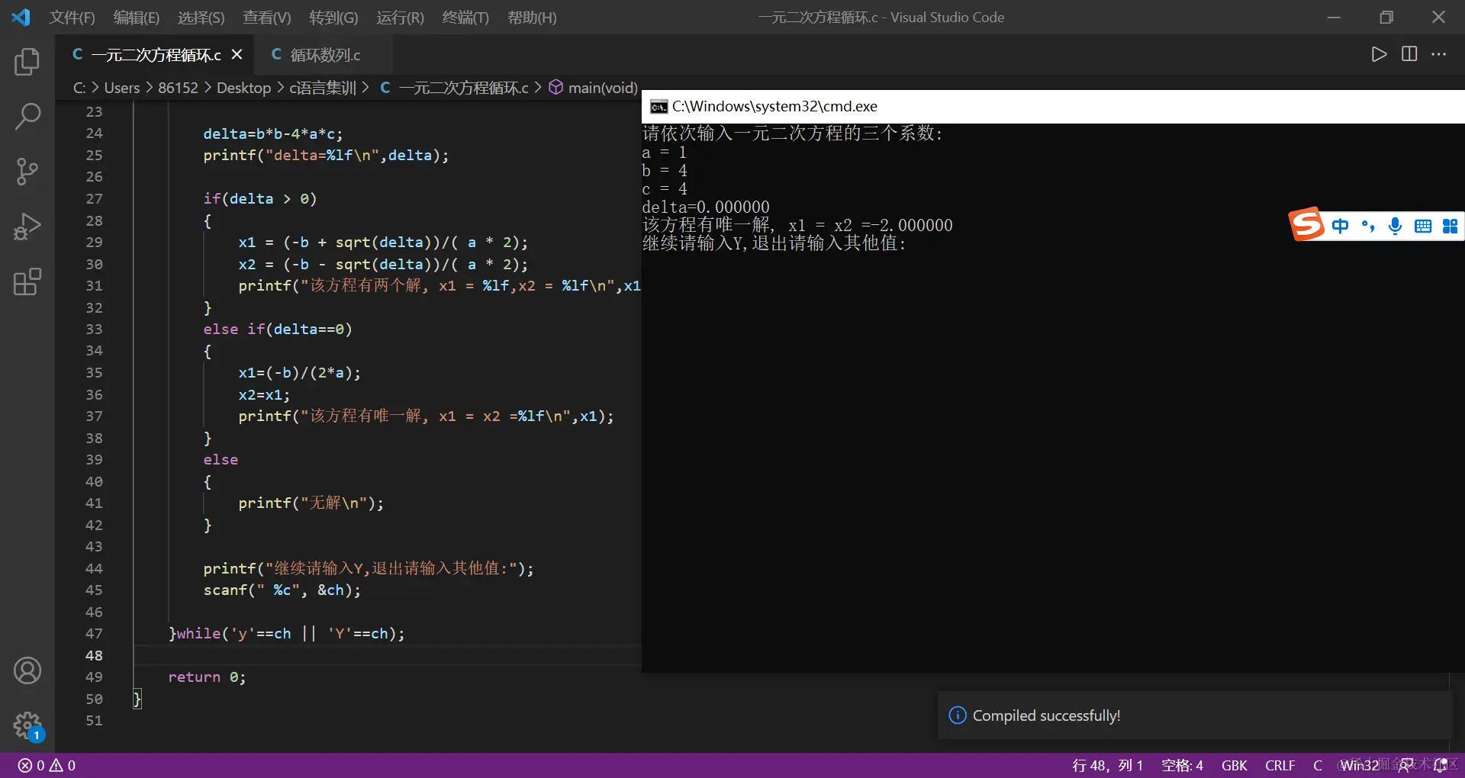Open the 查看(V) menu
This screenshot has width=1465, height=778.
pyautogui.click(x=266, y=18)
